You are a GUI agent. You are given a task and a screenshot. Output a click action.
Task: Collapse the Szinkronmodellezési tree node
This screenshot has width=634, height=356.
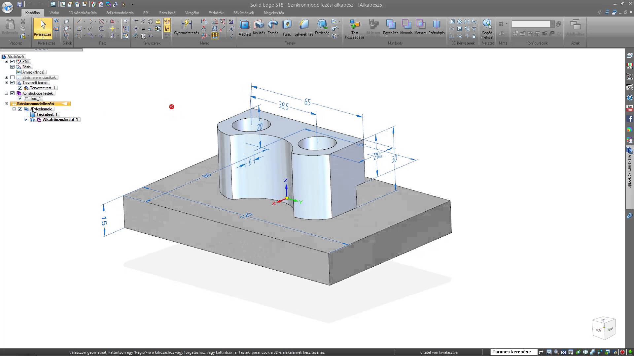6,104
